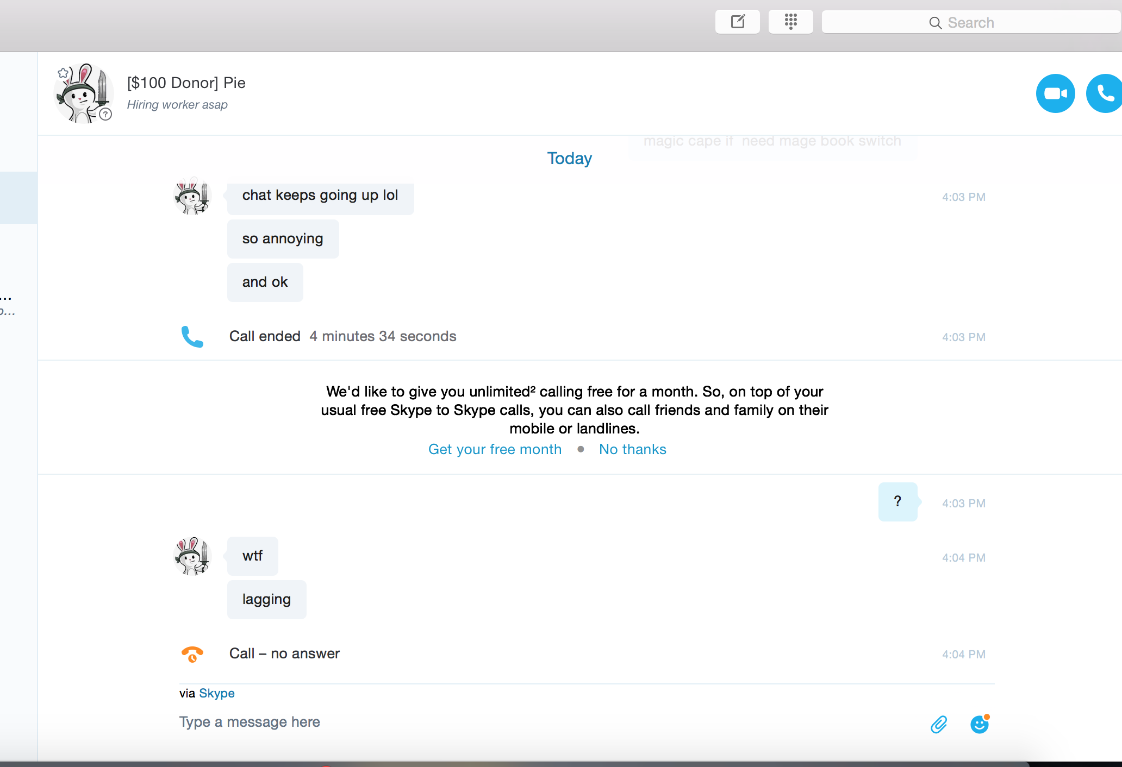Open the emoticon picker smiley icon
The height and width of the screenshot is (767, 1122).
[980, 724]
